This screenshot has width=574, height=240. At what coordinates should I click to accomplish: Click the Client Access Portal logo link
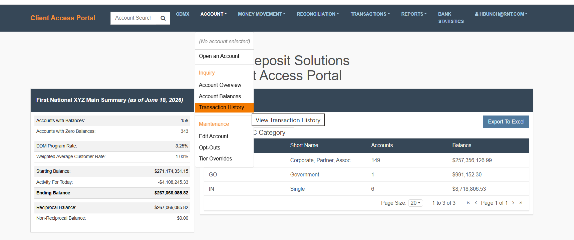pyautogui.click(x=63, y=18)
